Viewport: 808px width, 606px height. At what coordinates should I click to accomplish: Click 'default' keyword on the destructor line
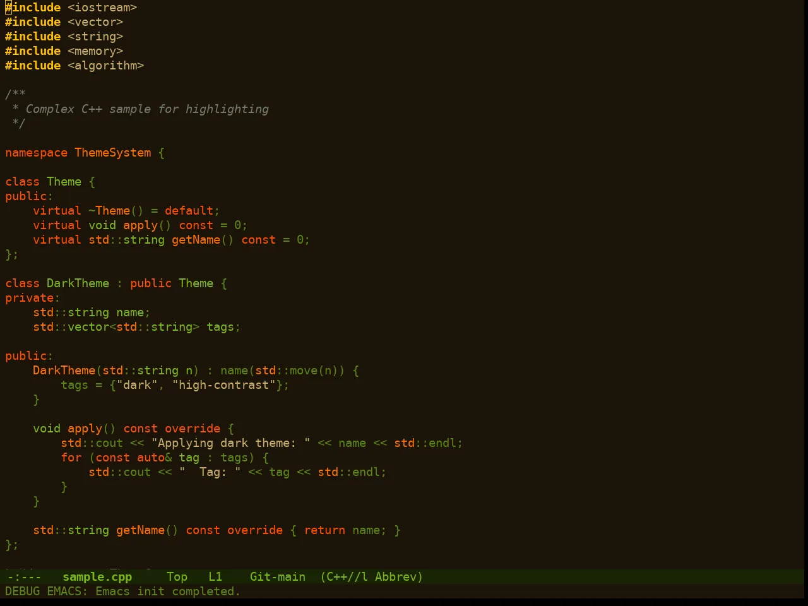point(189,211)
